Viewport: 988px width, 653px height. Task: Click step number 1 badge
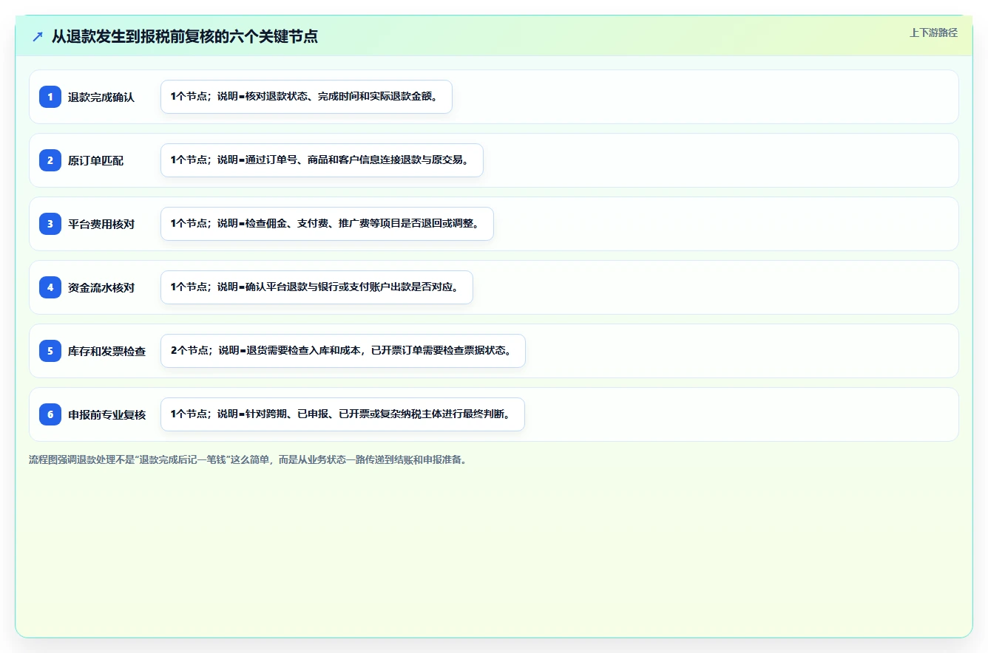click(x=50, y=96)
